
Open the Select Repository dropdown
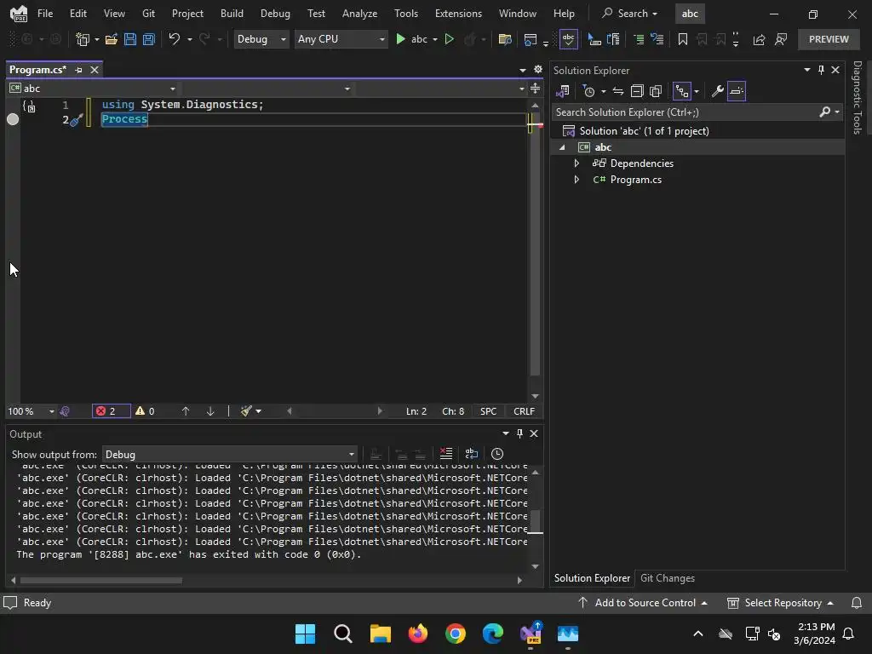coord(781,603)
